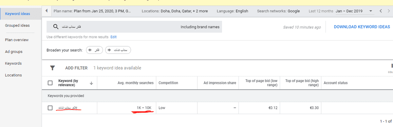Click the Keywords you provided group label
This screenshot has height=127, width=393.
pos(66,96)
